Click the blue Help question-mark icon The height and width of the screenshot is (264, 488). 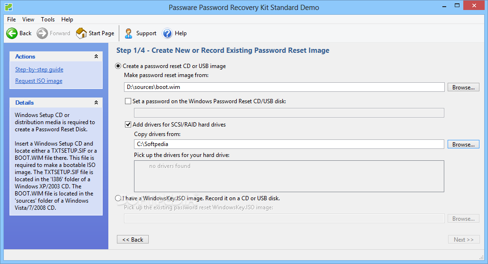[167, 33]
